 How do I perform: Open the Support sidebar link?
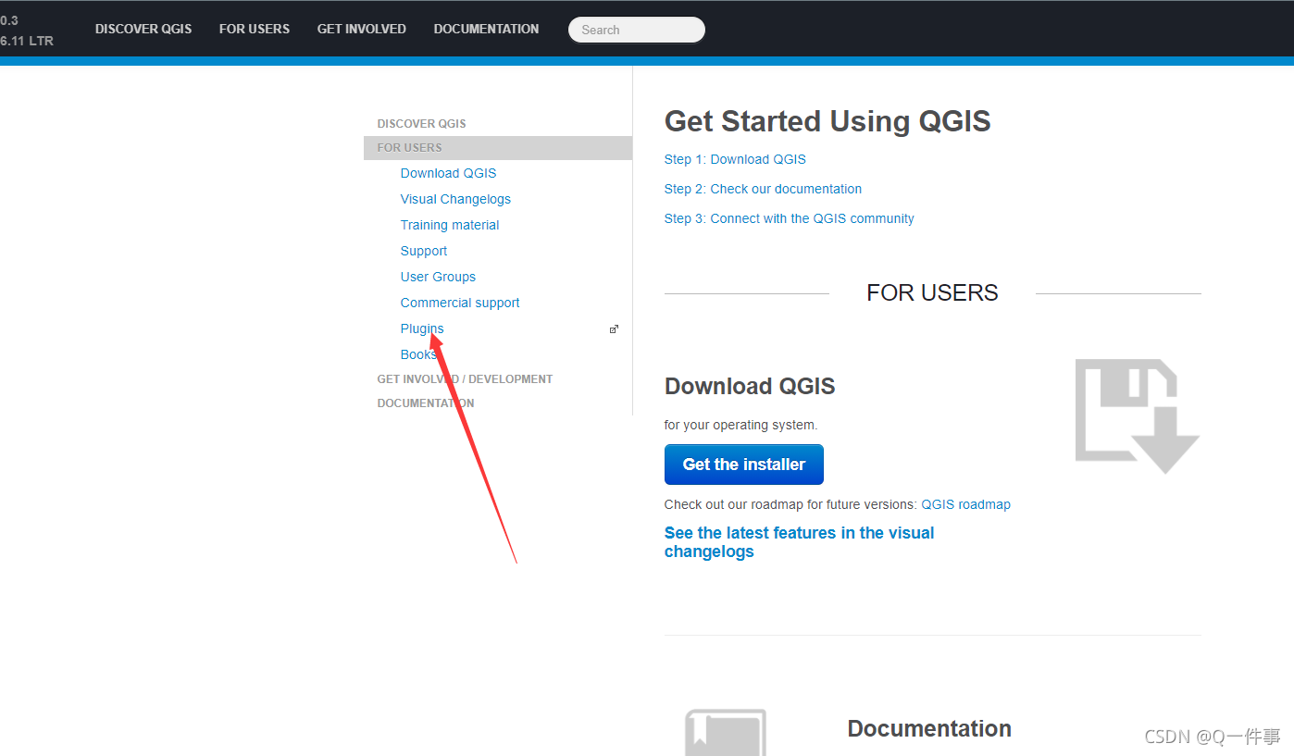pos(424,251)
